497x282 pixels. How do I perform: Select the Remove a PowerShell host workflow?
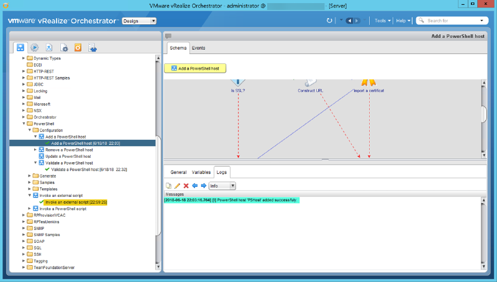point(69,150)
